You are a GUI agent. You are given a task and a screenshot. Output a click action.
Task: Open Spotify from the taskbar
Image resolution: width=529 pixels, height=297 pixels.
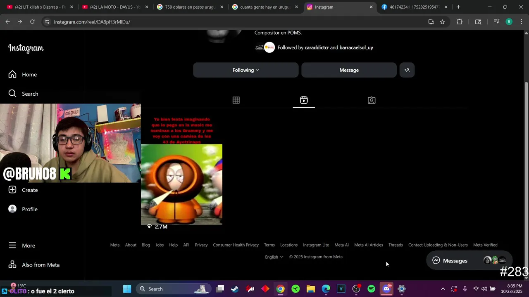point(371,289)
